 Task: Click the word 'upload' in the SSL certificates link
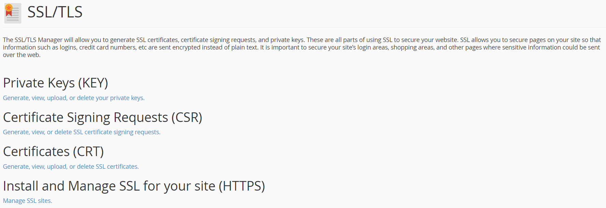point(57,167)
